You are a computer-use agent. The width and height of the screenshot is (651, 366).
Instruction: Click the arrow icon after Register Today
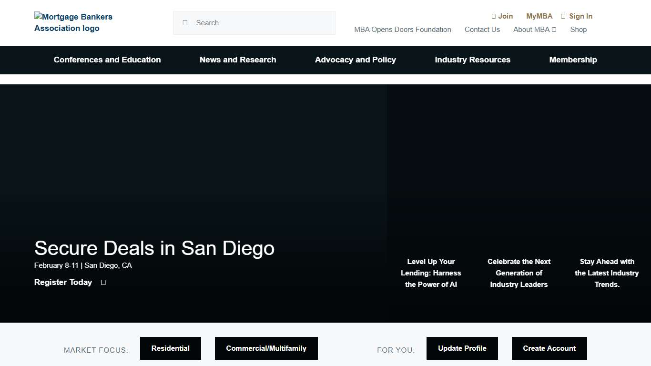(103, 283)
